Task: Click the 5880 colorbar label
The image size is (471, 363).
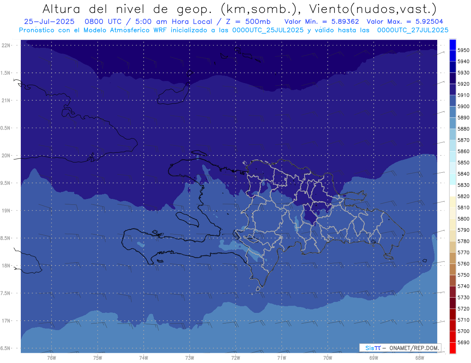Action: (464, 129)
